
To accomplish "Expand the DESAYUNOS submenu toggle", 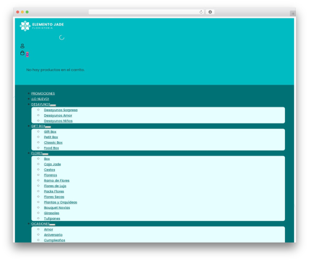I will click(x=53, y=105).
